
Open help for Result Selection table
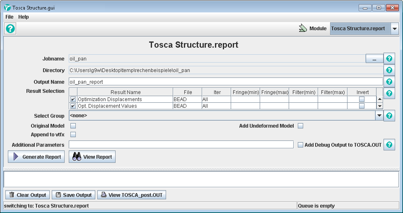click(x=389, y=93)
